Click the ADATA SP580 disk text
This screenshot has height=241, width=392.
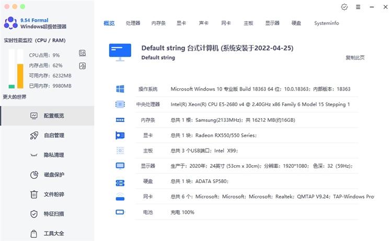[200, 181]
